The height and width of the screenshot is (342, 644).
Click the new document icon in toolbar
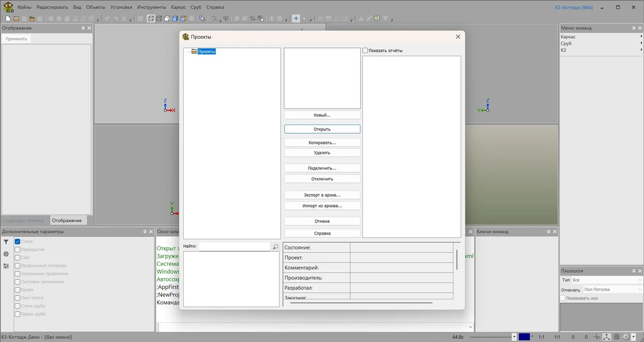8,18
